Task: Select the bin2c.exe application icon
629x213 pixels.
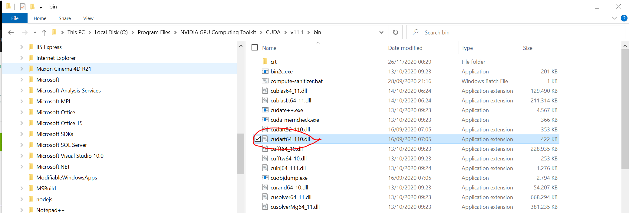Action: (265, 71)
